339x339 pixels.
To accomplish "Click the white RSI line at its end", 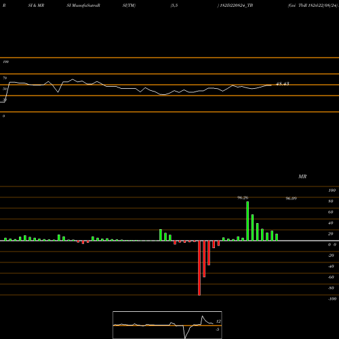I will [271, 85].
